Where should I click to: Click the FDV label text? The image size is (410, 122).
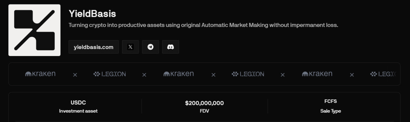tap(204, 111)
